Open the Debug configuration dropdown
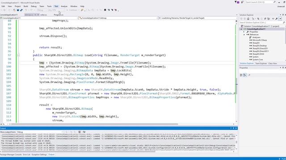This screenshot has height=160, width=286. tap(42, 10)
